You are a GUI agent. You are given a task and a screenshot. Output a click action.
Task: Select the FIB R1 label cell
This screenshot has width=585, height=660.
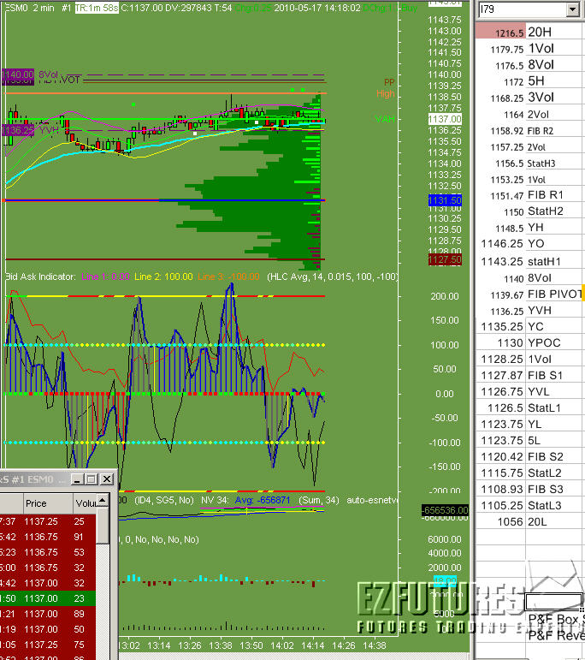coord(554,195)
